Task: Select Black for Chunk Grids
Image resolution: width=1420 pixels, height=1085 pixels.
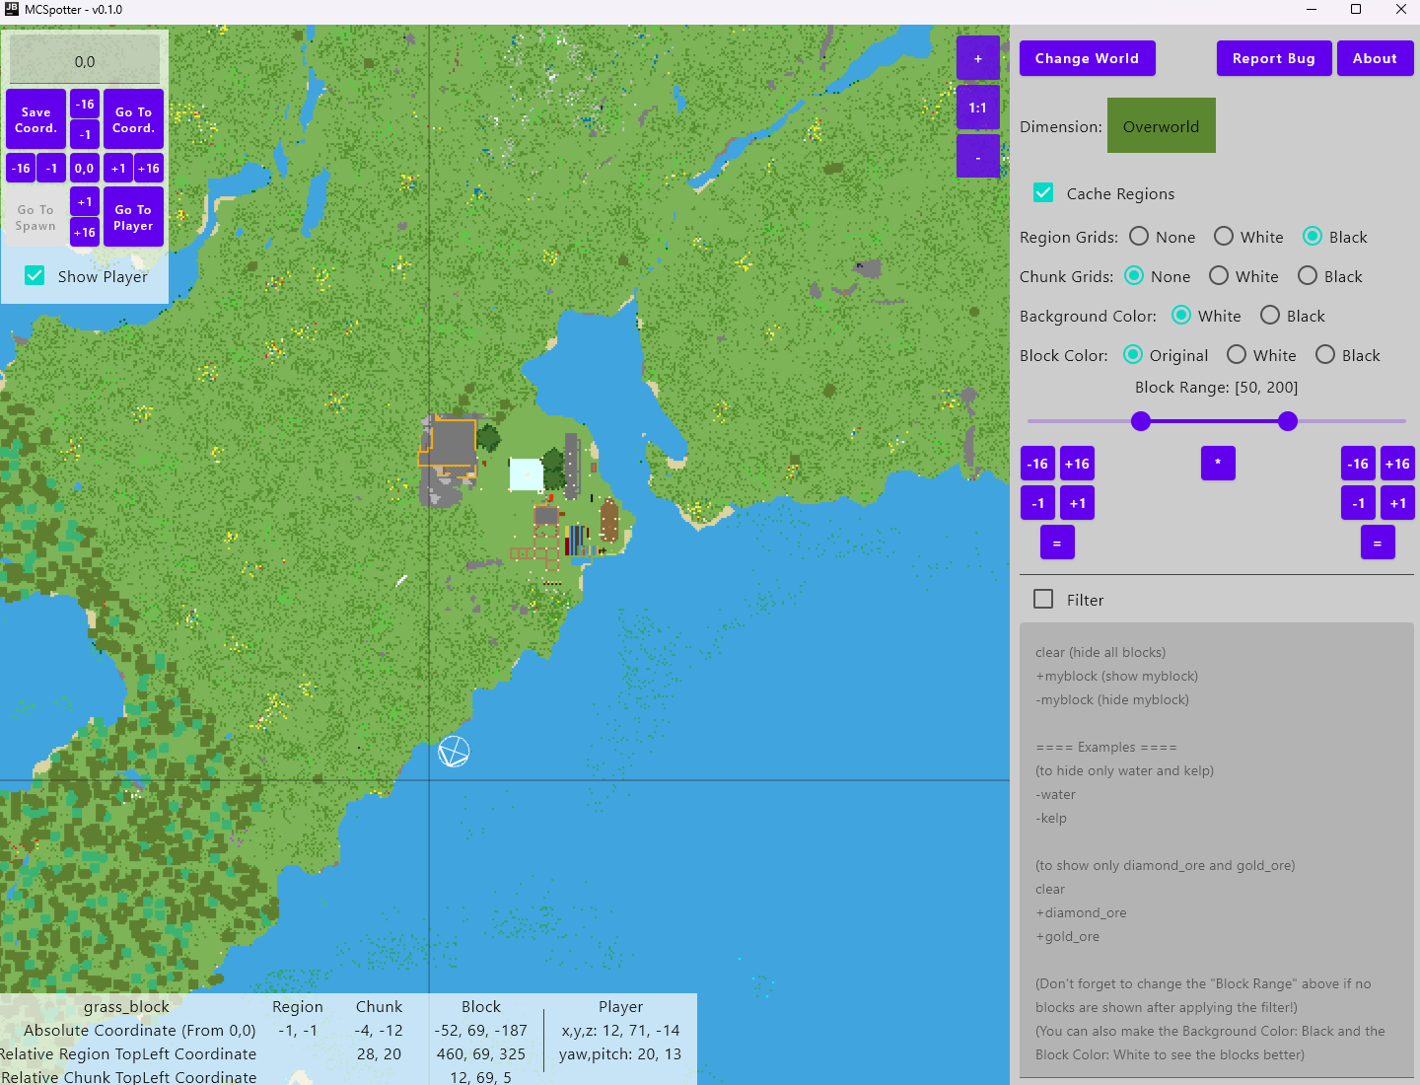Action: point(1308,275)
